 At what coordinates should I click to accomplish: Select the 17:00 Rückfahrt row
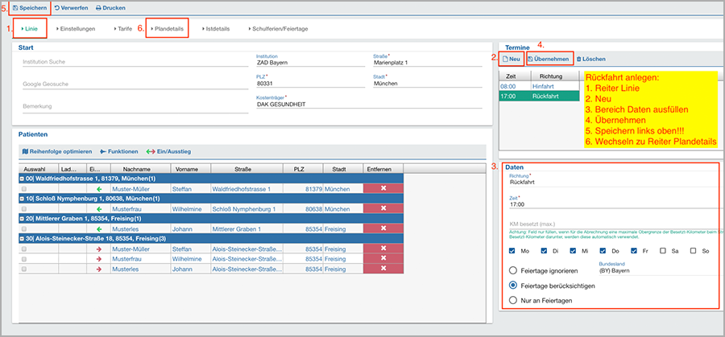point(539,96)
